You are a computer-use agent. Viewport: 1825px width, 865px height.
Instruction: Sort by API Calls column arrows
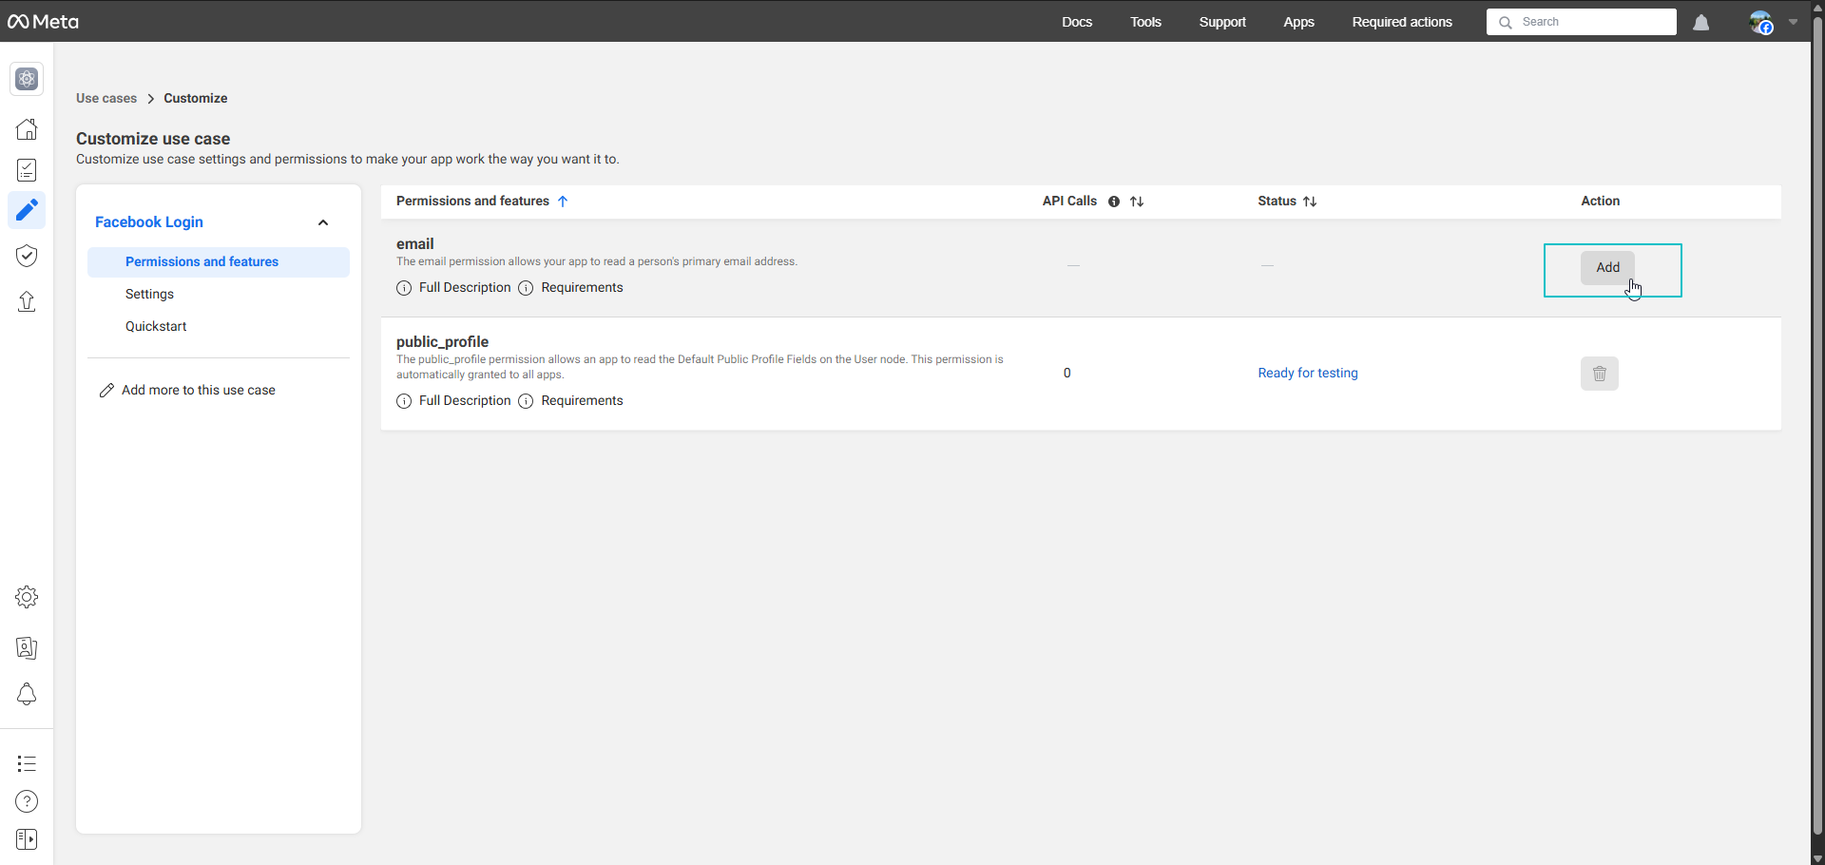pos(1137,202)
